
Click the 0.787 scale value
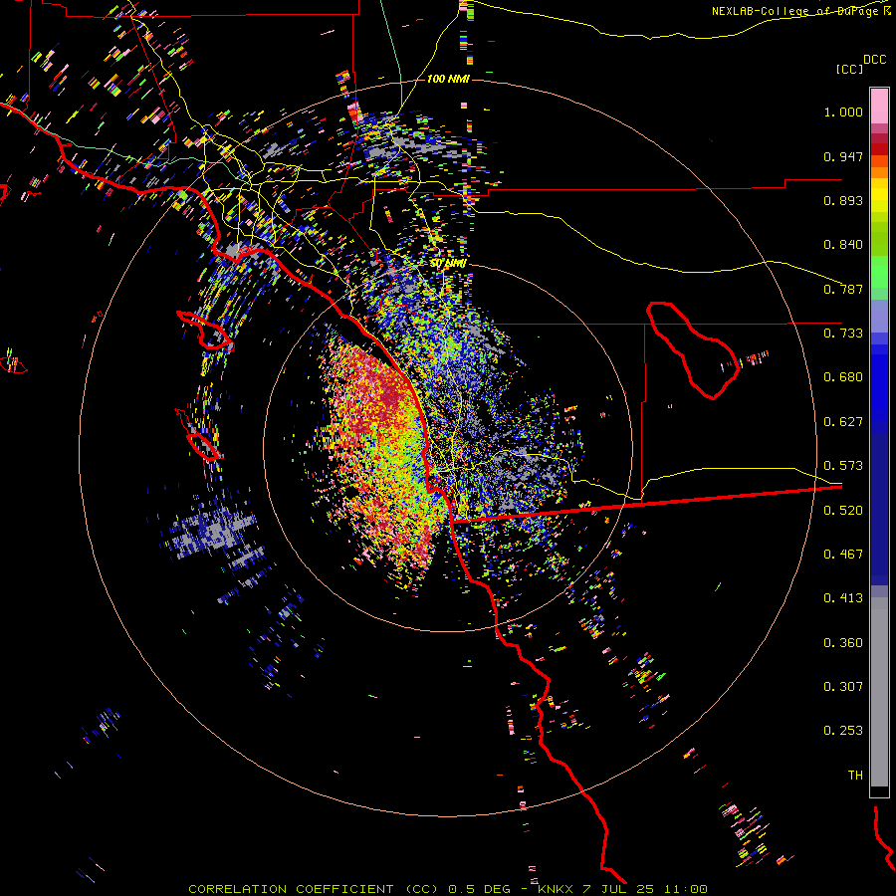click(x=843, y=289)
